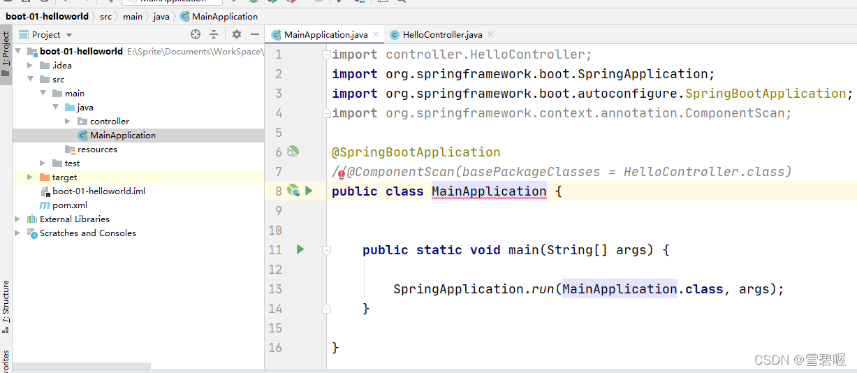Collapse main method fold at line 11

pos(325,249)
